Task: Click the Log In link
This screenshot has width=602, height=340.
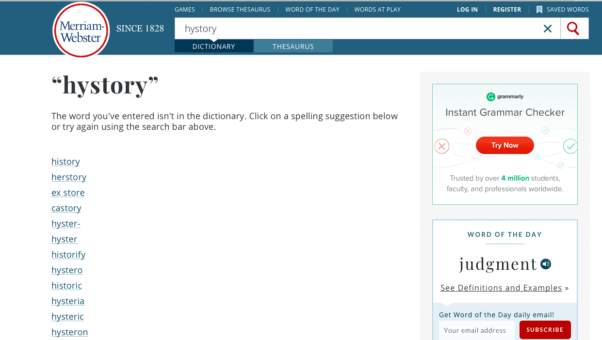Action: tap(467, 9)
